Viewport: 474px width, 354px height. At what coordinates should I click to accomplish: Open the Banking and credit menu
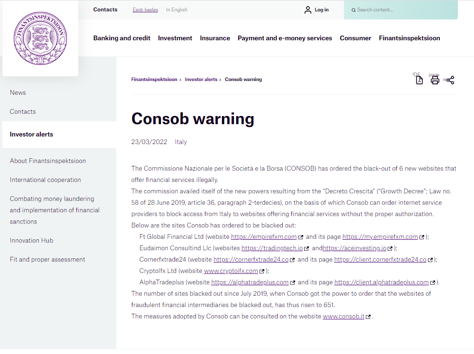(121, 38)
